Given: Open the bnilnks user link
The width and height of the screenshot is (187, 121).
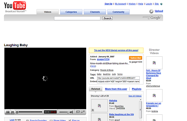Looking at the screenshot, I should pos(155,111).
